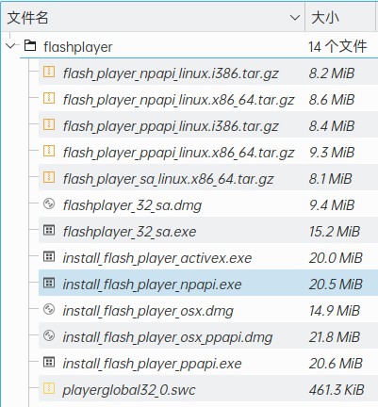Click disk image icon of flashplayer_32_sa.dmg
This screenshot has height=407, width=378.
(x=49, y=204)
